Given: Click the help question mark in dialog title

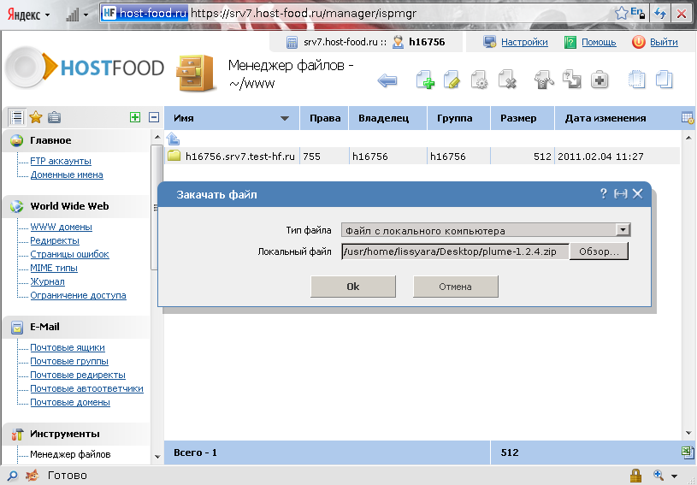Looking at the screenshot, I should [x=603, y=194].
